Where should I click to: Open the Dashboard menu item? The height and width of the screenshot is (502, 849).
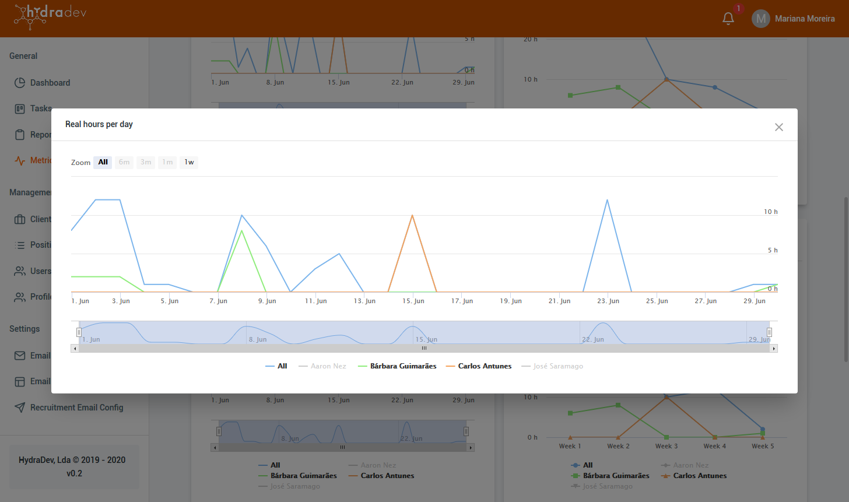tap(50, 83)
